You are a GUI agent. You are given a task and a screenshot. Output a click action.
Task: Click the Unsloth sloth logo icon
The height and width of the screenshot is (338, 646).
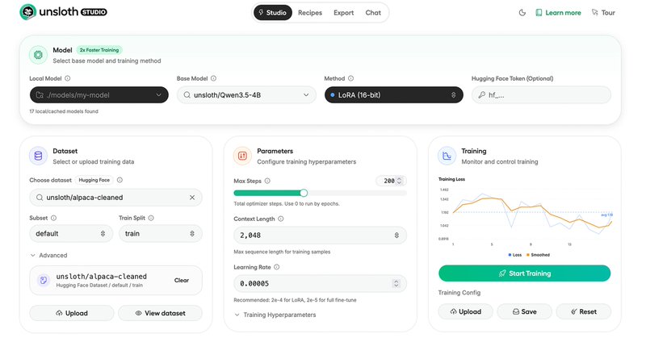coord(28,12)
